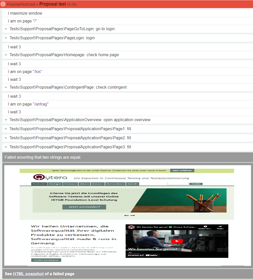253x279 pixels.
Task: Click the search input field next to Suche
Action: pos(178,184)
